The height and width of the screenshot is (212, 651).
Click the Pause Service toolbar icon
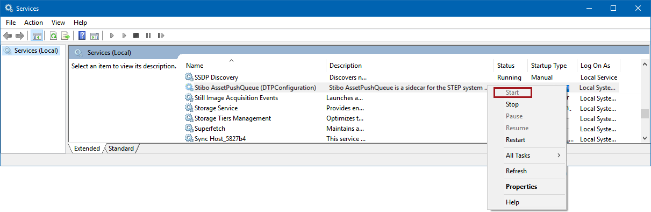(x=148, y=36)
